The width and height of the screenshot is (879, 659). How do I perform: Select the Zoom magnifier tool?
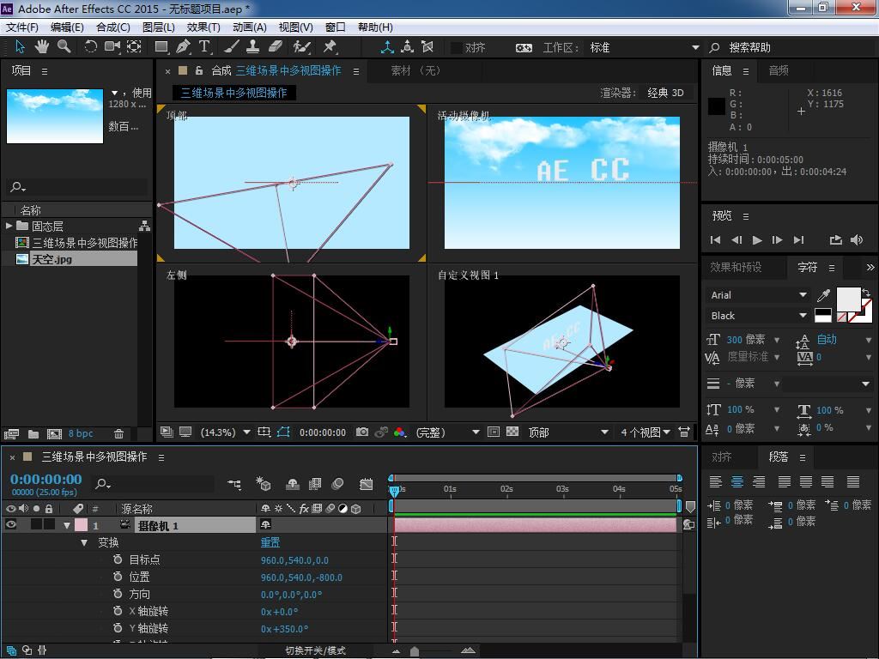pyautogui.click(x=64, y=47)
